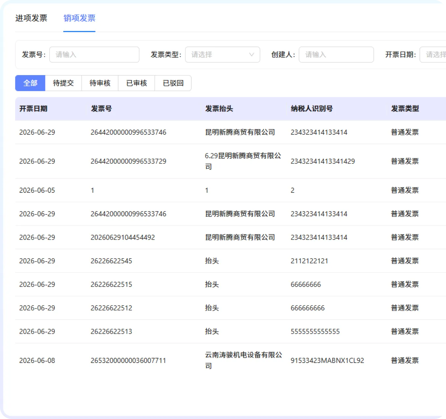Filter by 待提交 status

pos(63,83)
